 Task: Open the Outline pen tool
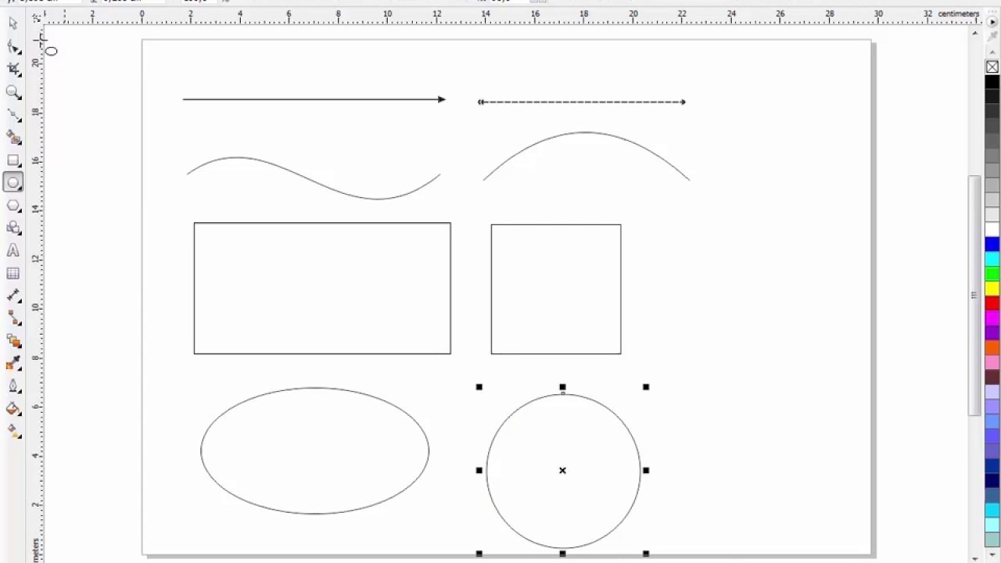click(x=13, y=386)
